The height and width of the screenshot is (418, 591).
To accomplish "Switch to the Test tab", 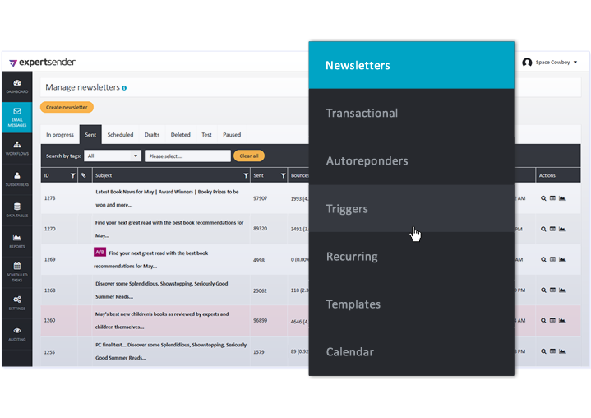I will pyautogui.click(x=206, y=135).
